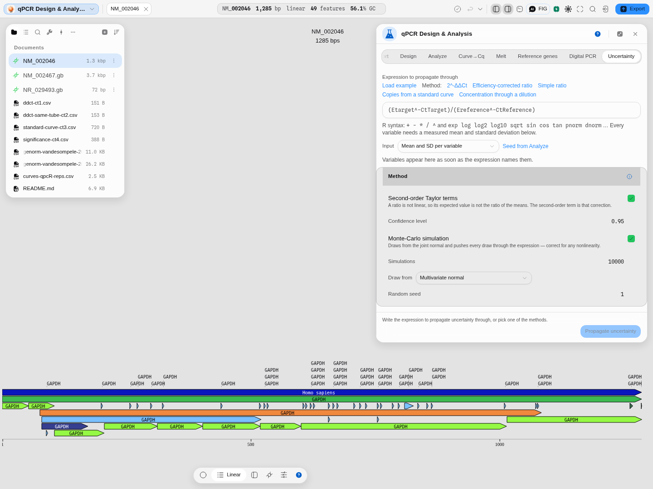
Task: Click the magnifier icon in top toolbar
Action: tap(593, 9)
